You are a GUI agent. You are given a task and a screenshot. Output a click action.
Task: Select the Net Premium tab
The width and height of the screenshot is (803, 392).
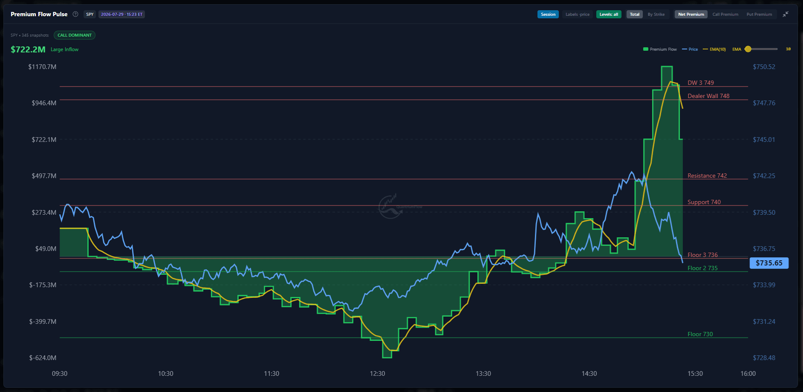[x=691, y=14]
